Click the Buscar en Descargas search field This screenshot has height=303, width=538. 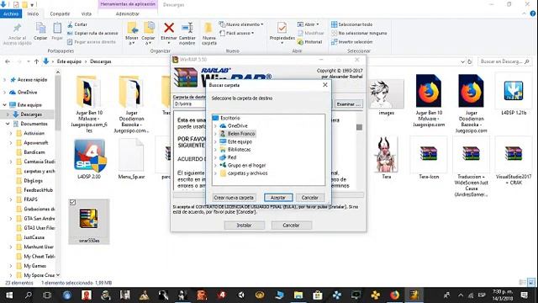click(504, 61)
